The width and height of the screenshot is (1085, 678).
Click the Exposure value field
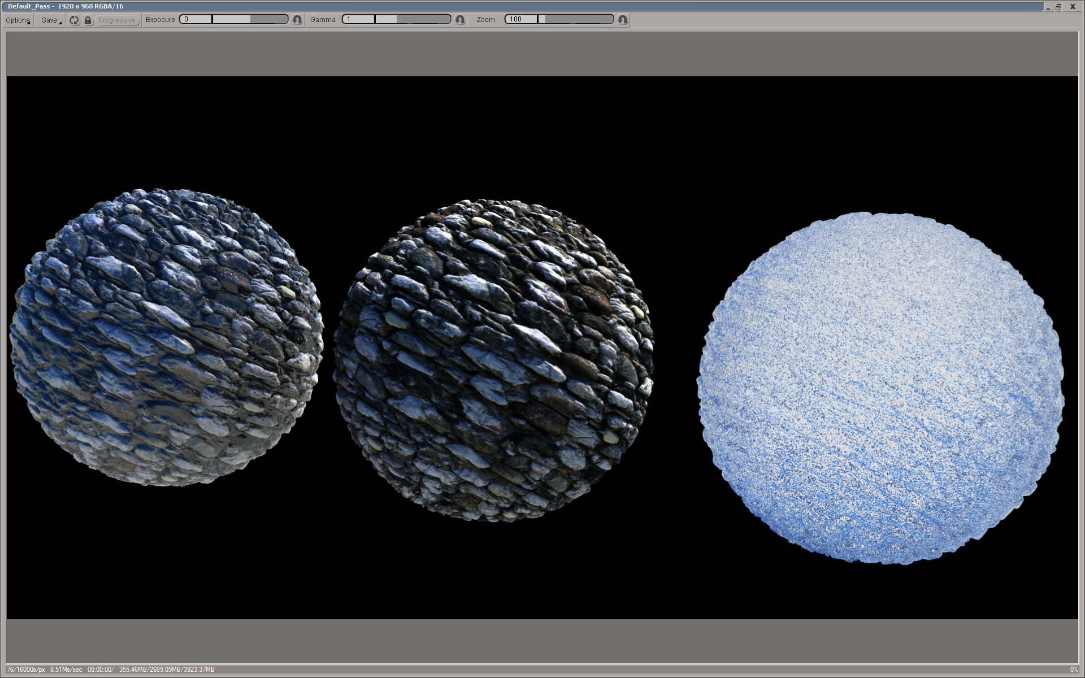click(196, 19)
